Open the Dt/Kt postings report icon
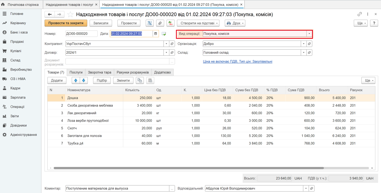 170,23
